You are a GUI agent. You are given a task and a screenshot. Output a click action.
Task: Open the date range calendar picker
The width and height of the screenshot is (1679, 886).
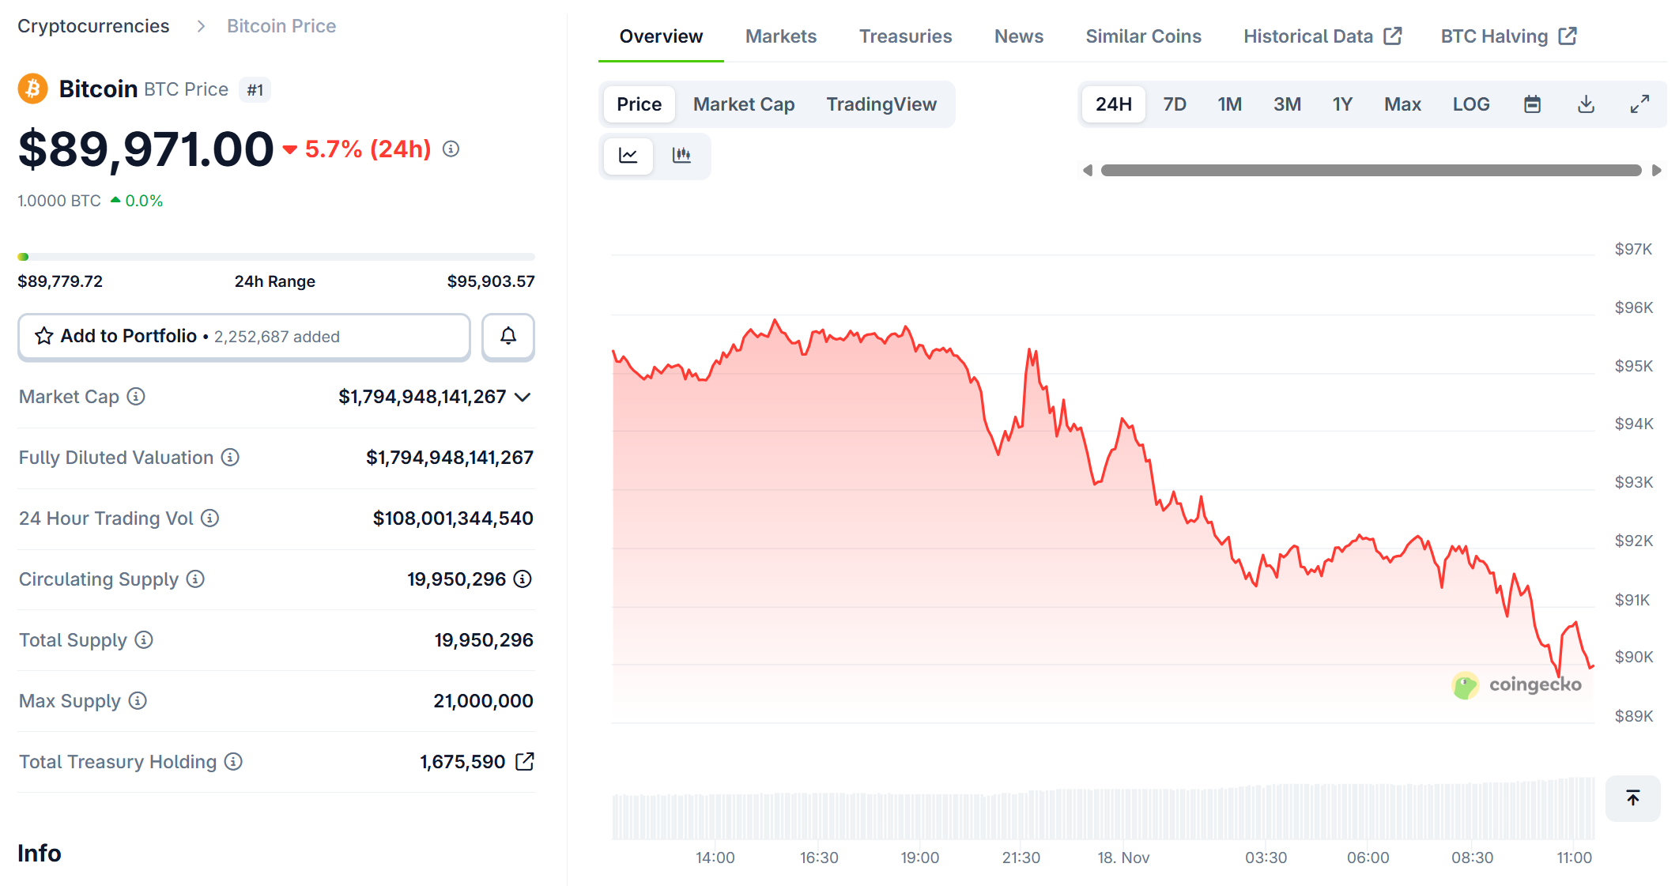point(1532,104)
